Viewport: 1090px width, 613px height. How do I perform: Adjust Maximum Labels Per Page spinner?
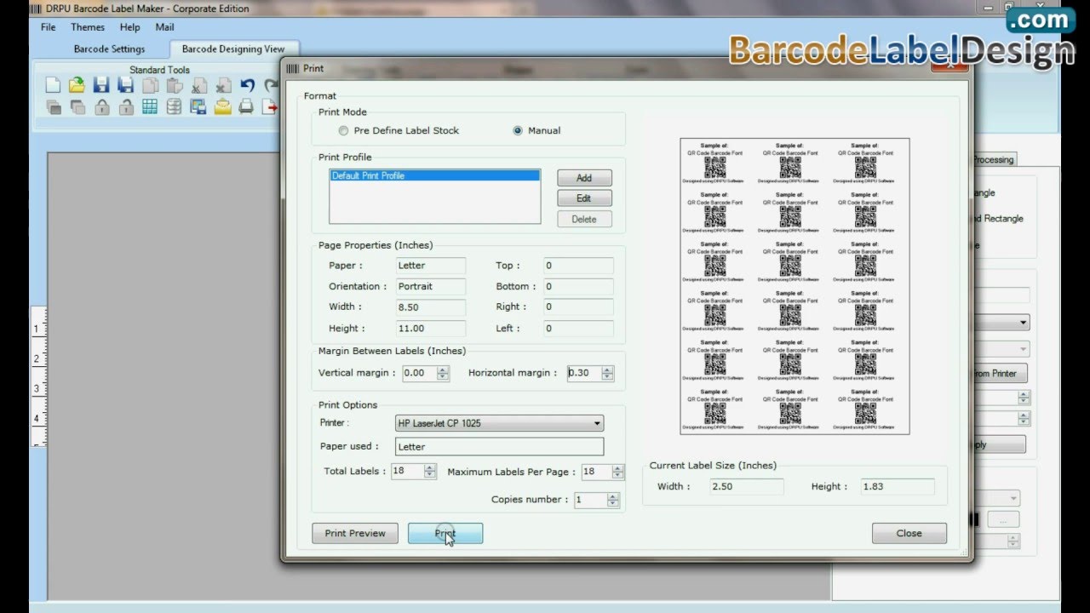coord(618,472)
